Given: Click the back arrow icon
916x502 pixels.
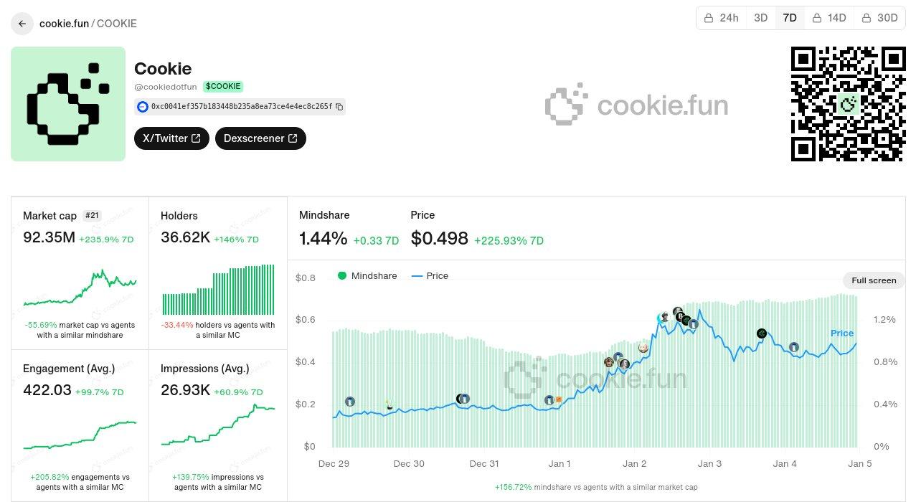Looking at the screenshot, I should click(x=22, y=24).
